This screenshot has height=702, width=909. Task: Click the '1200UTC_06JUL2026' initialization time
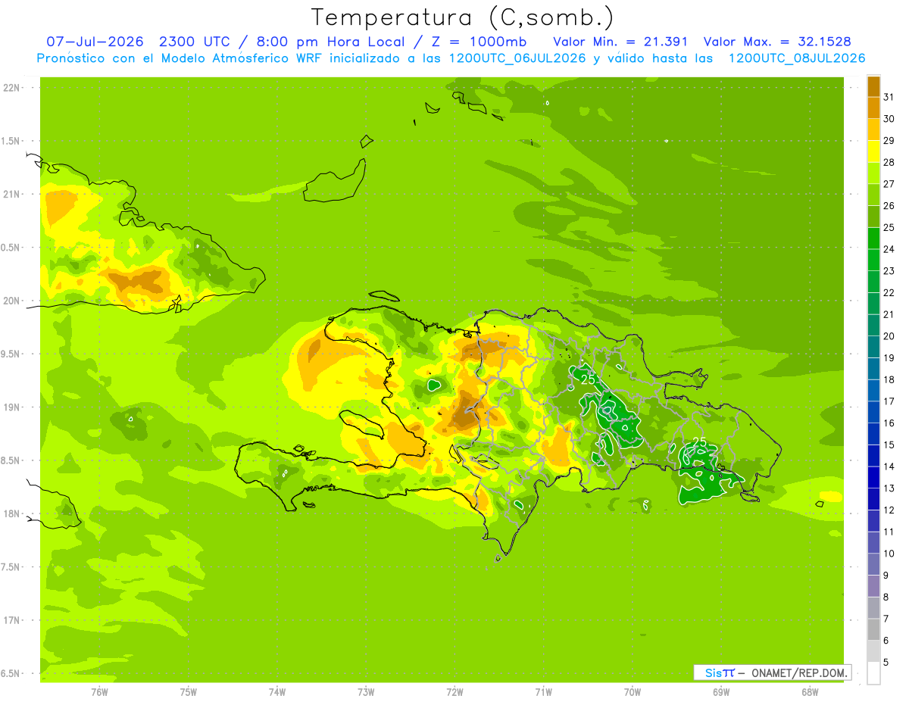(517, 58)
